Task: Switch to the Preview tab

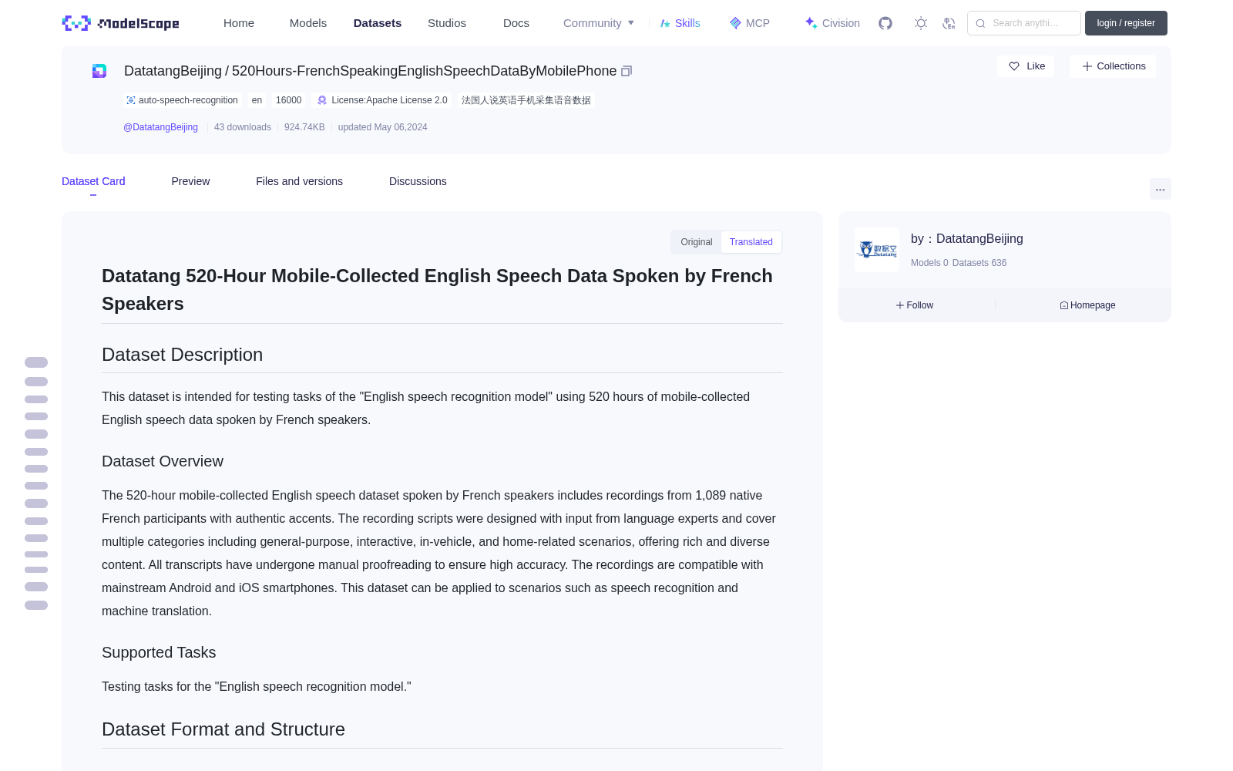Action: click(190, 181)
